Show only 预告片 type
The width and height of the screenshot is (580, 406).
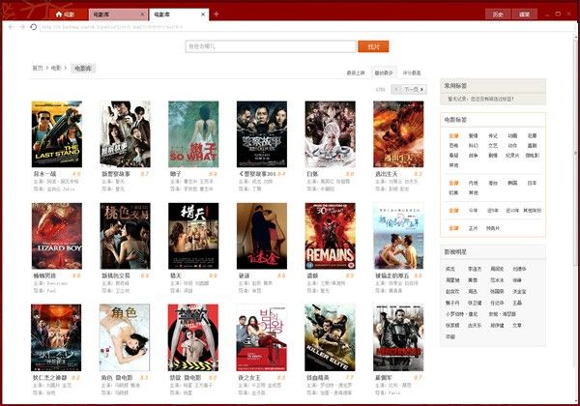(493, 228)
